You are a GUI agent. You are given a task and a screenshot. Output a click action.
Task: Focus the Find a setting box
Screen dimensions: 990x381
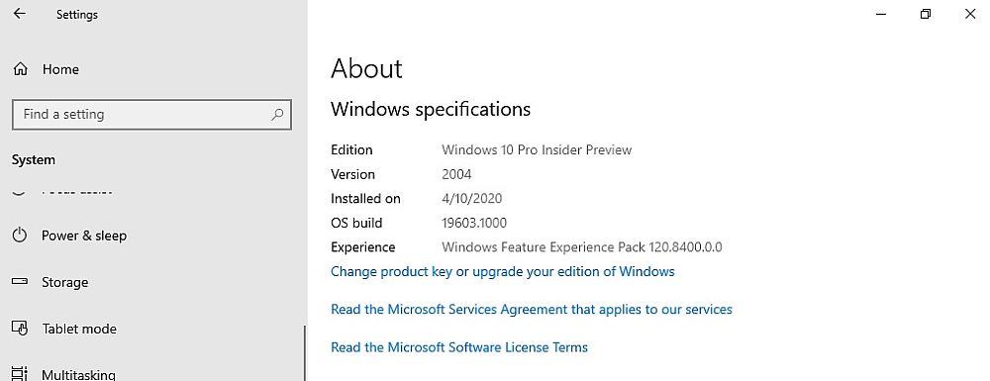(x=151, y=115)
